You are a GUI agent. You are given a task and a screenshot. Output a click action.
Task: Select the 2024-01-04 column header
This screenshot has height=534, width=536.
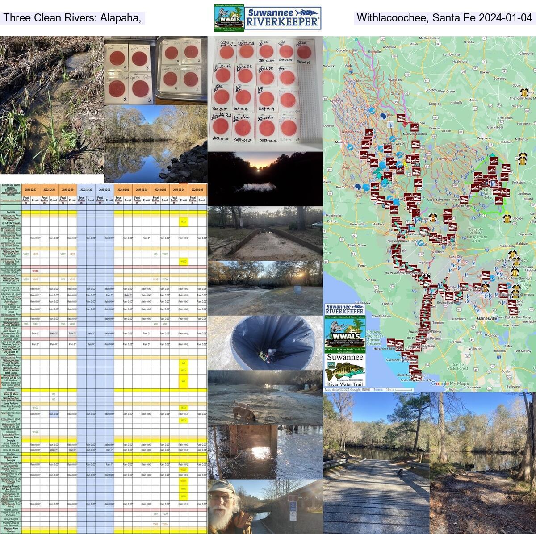[x=179, y=190]
